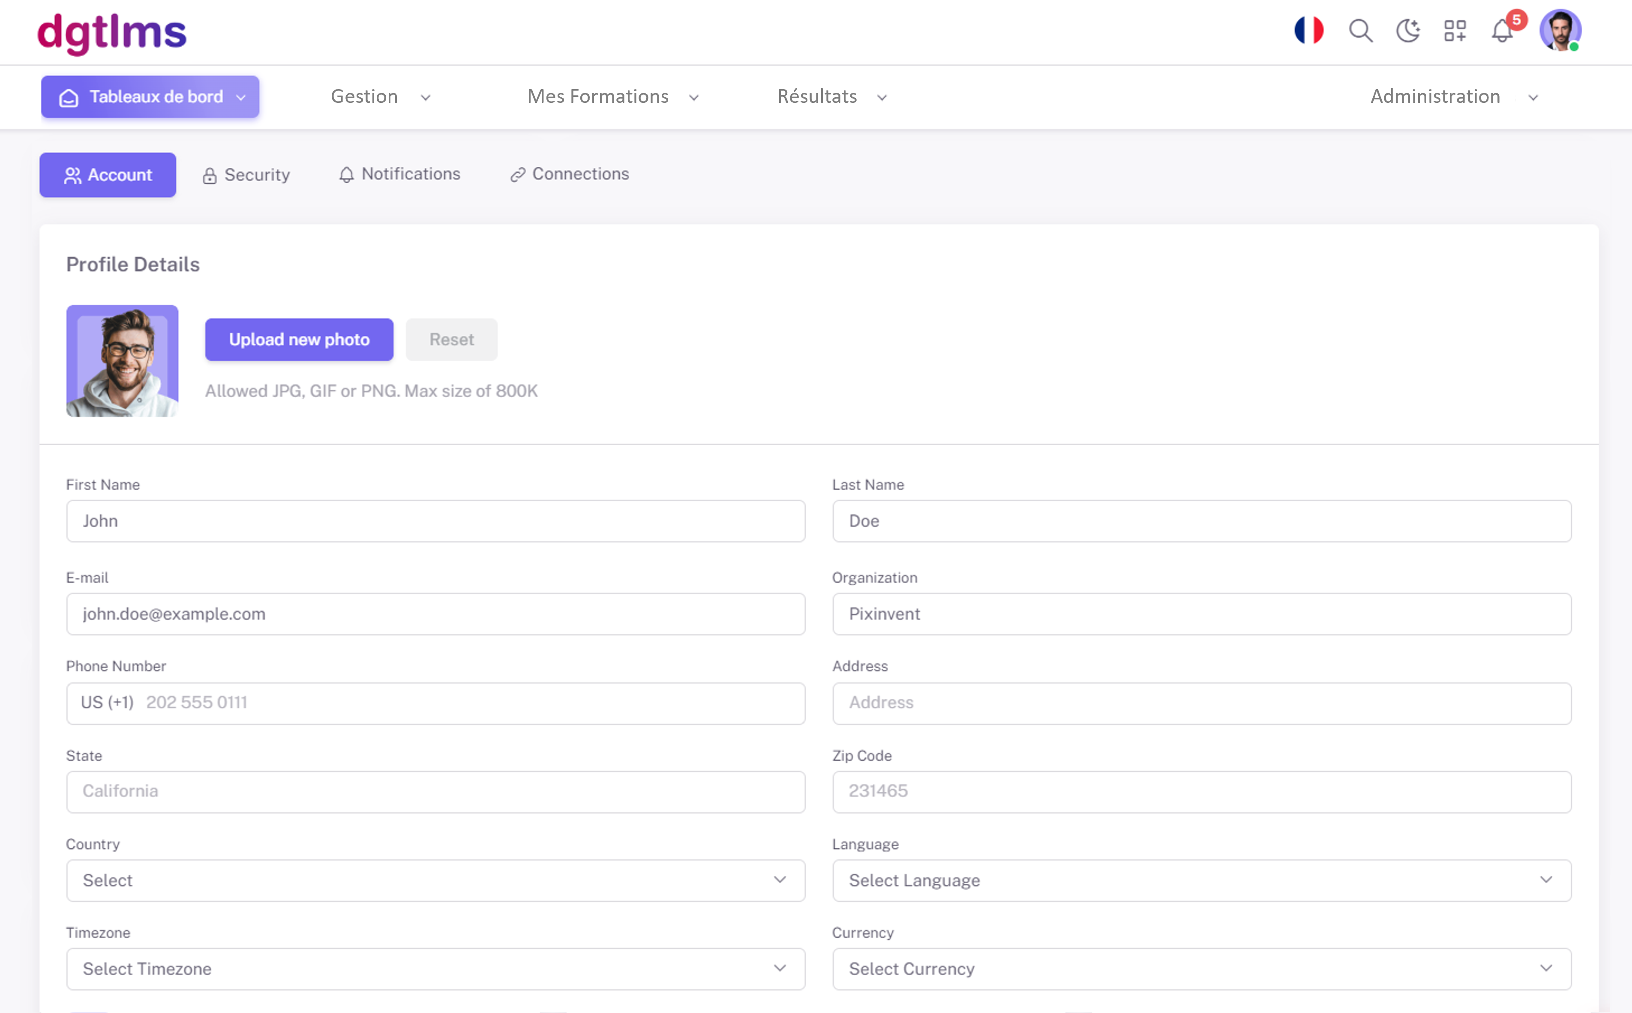Toggle dark mode moon icon

point(1407,31)
